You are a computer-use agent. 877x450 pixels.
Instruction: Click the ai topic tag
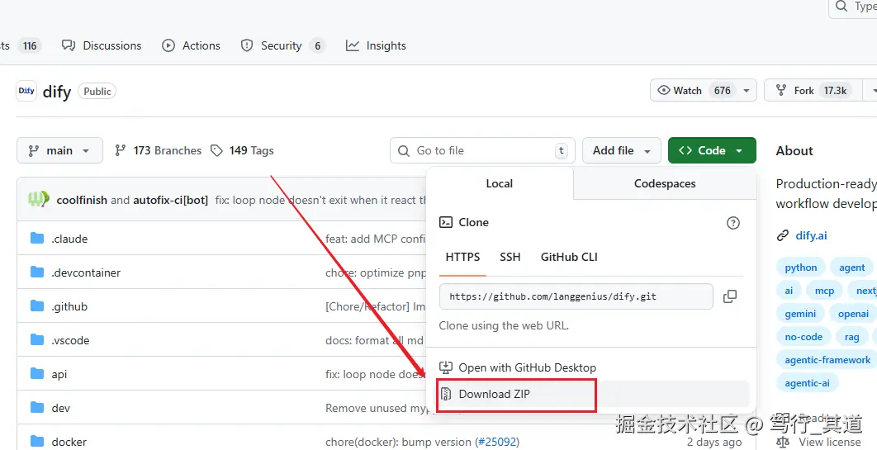[789, 291]
